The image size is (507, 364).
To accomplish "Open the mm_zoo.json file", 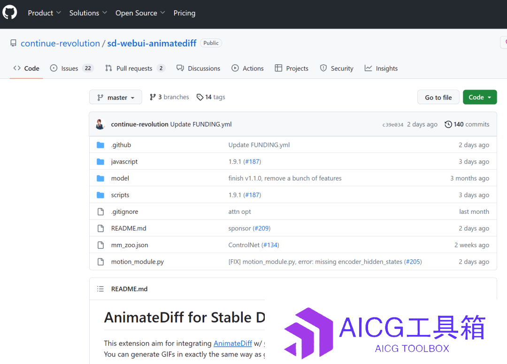I will (x=130, y=245).
